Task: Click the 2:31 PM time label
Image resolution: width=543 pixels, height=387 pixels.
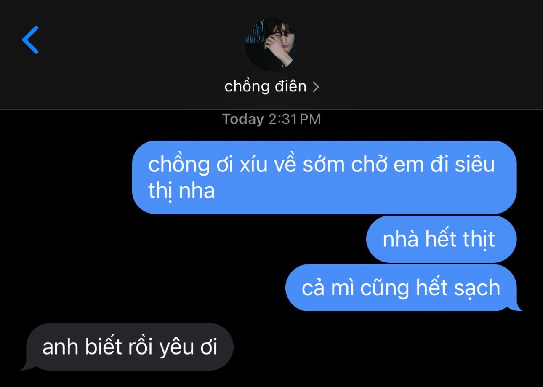Action: [x=295, y=119]
